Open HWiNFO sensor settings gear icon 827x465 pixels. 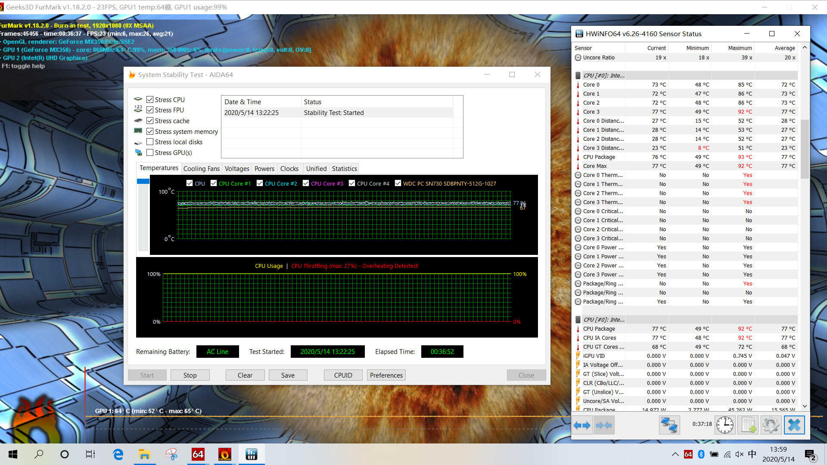(771, 425)
